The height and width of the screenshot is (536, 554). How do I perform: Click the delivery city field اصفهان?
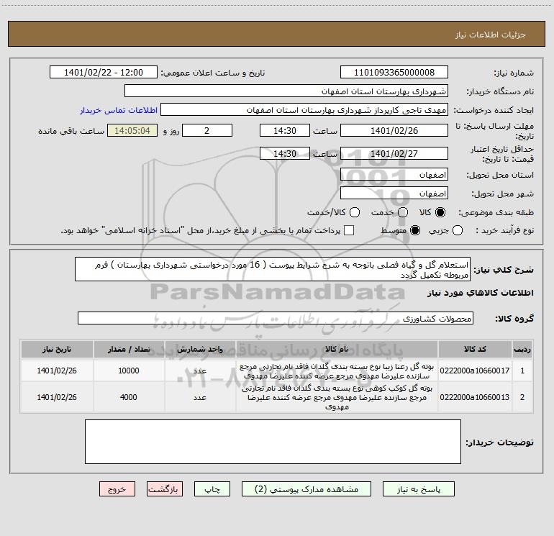394,194
